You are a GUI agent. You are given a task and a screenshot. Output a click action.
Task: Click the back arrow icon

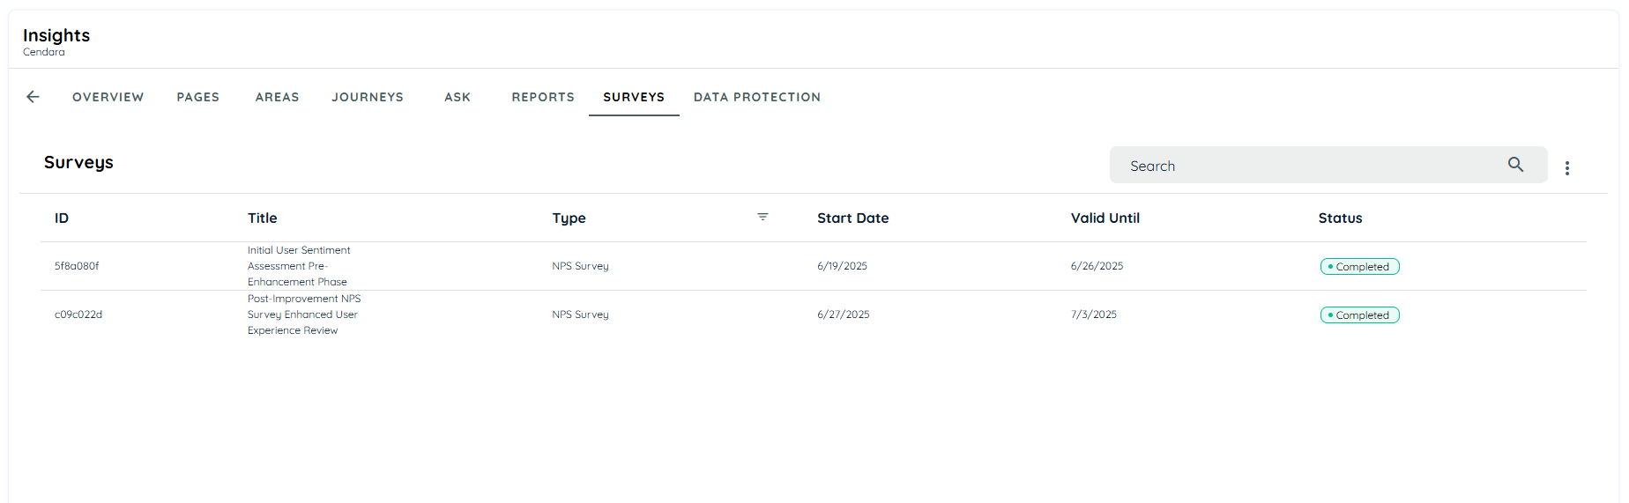pyautogui.click(x=33, y=97)
